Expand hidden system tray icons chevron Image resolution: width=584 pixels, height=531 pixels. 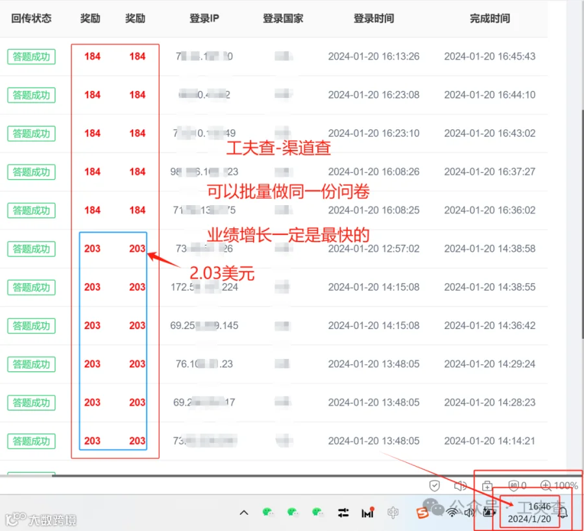(244, 513)
